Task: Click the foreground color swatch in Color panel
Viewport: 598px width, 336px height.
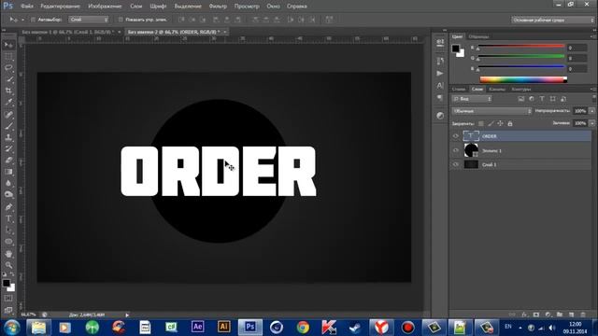Action: pyautogui.click(x=456, y=49)
